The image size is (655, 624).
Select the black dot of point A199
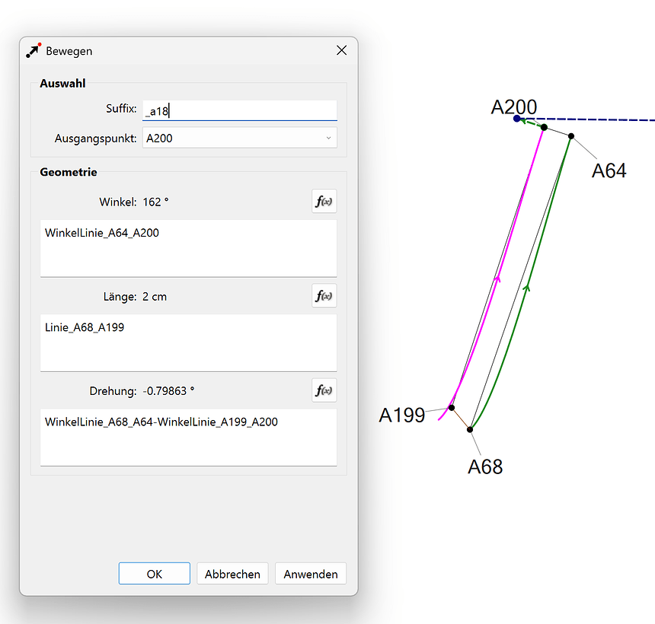(x=451, y=407)
